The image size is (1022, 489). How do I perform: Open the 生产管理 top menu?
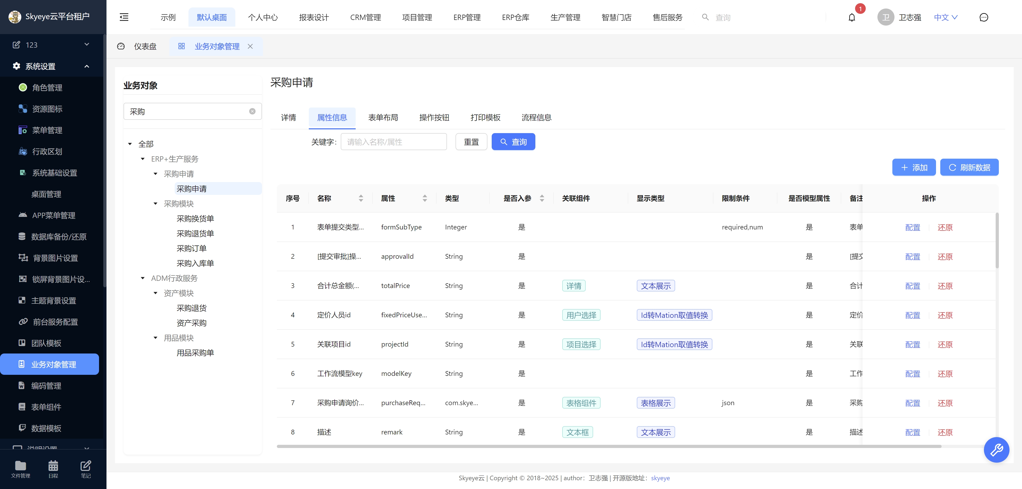click(565, 17)
